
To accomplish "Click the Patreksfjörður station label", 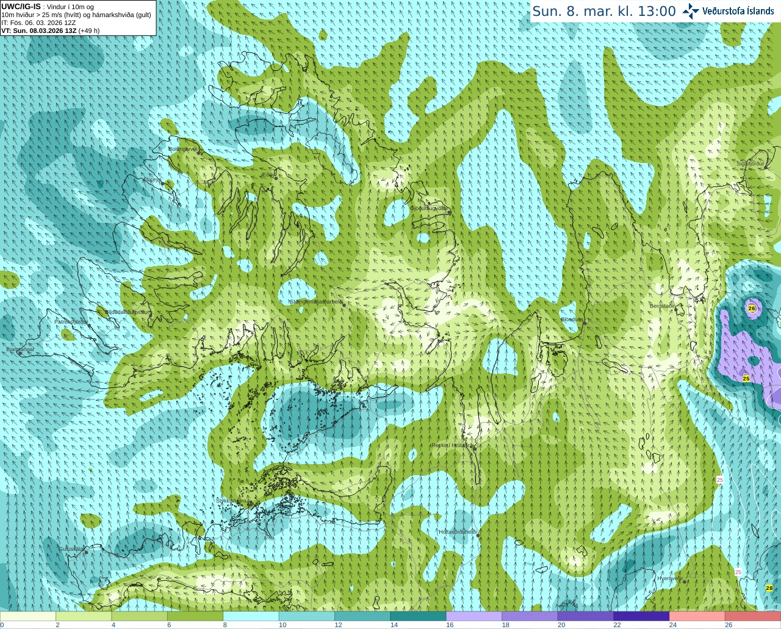I will pos(71,321).
